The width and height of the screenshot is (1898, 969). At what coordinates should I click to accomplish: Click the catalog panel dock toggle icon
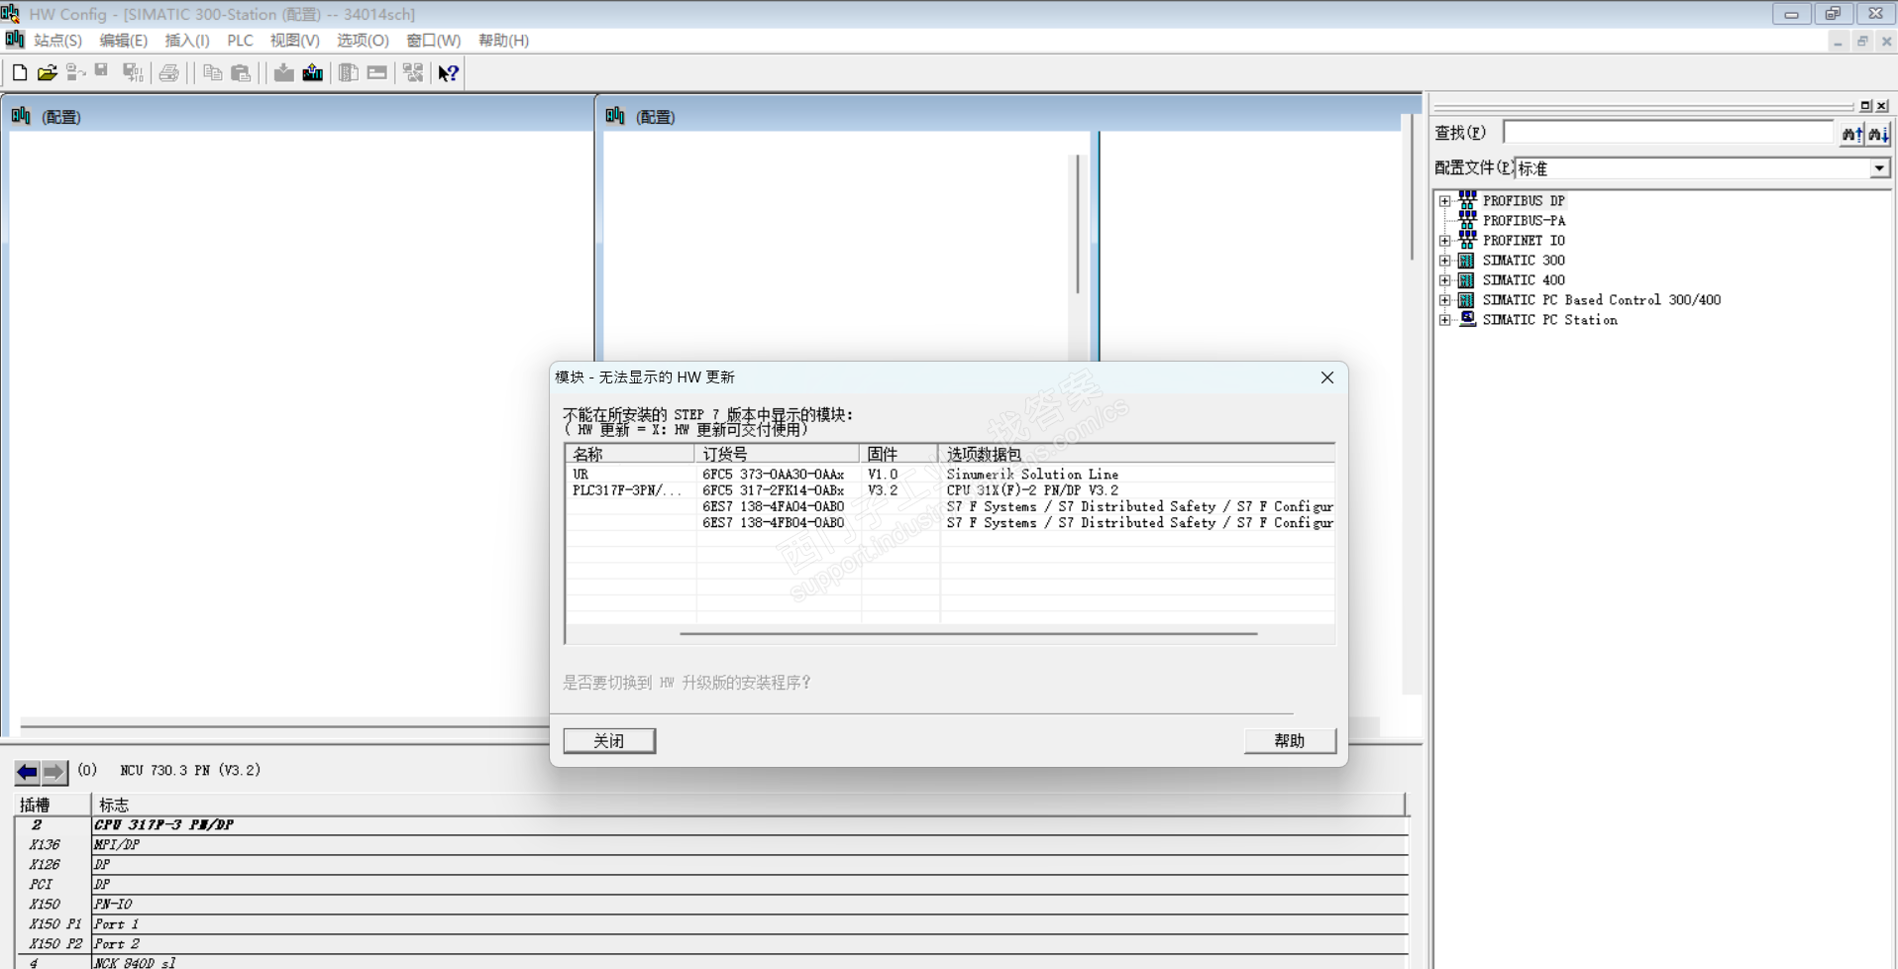1865,106
